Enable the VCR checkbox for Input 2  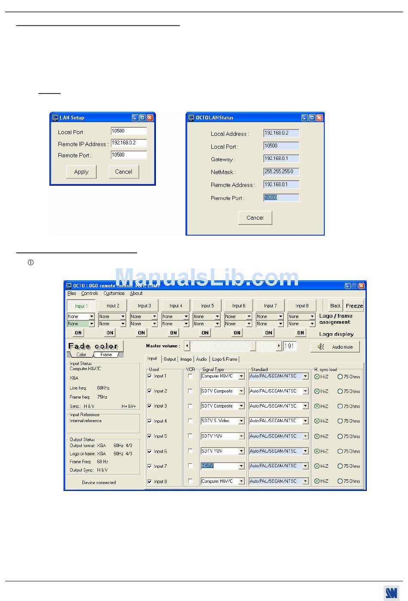(x=190, y=391)
